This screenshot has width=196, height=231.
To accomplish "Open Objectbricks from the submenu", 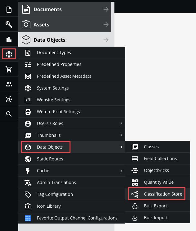I will tap(158, 170).
